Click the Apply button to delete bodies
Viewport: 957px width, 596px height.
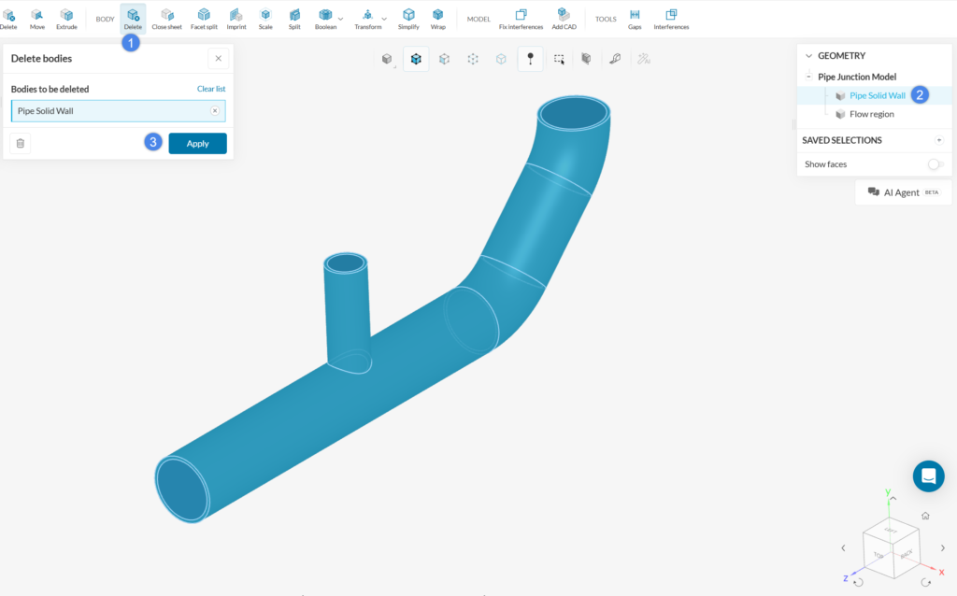pyautogui.click(x=197, y=143)
